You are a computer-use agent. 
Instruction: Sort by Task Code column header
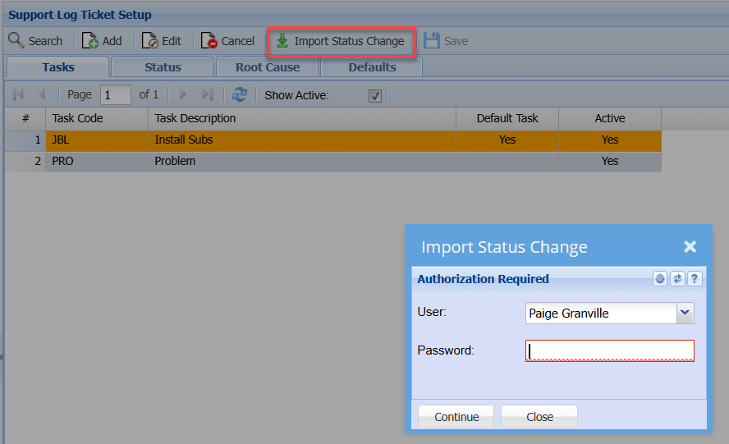[x=97, y=118]
